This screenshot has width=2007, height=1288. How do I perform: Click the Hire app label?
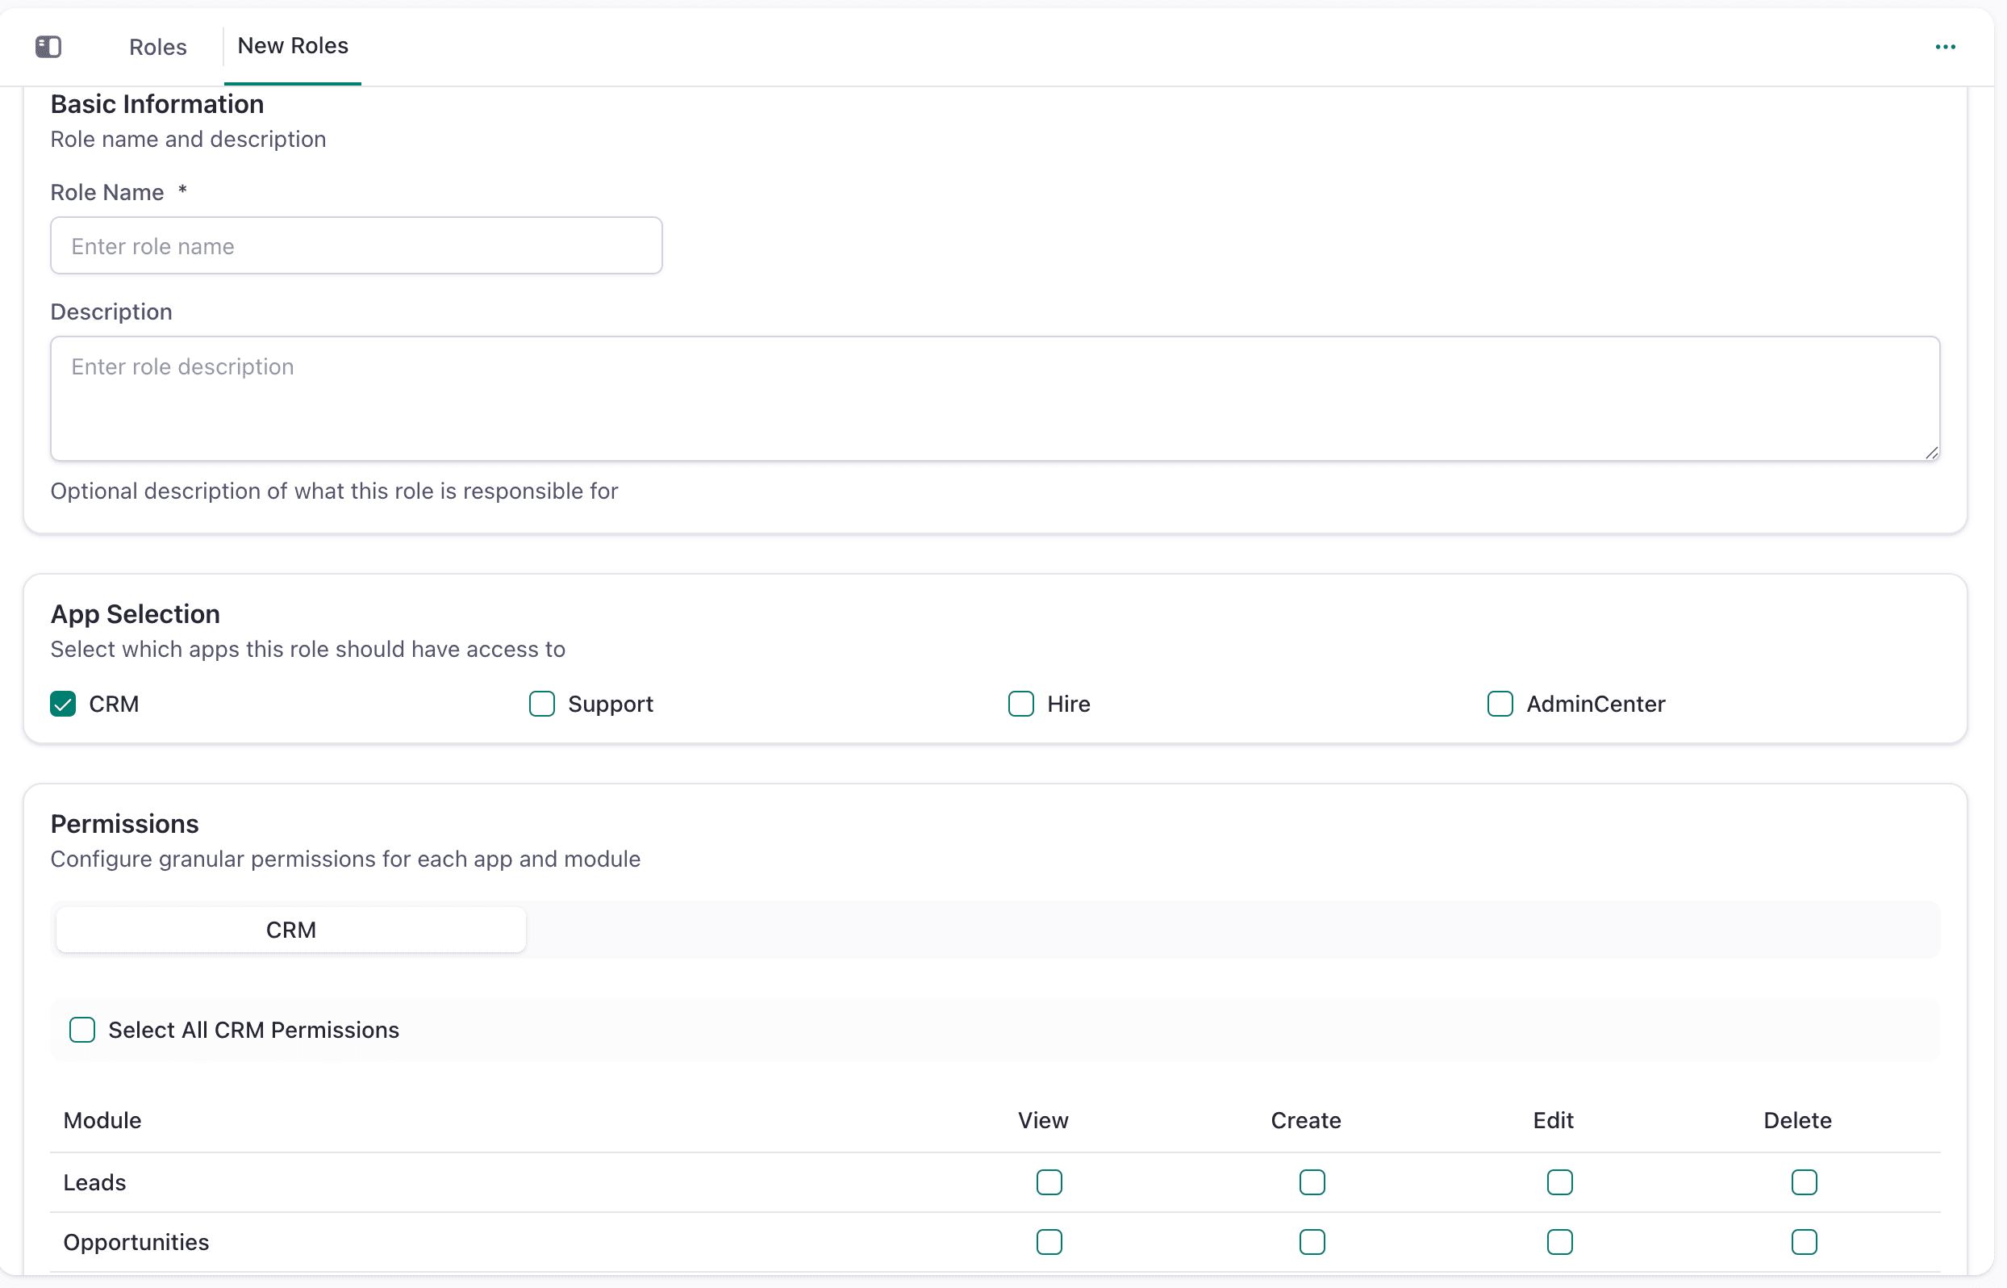(x=1069, y=705)
